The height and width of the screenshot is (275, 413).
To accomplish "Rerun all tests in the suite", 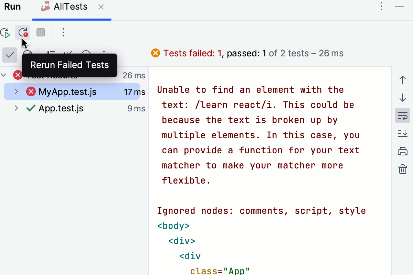I will click(x=5, y=32).
